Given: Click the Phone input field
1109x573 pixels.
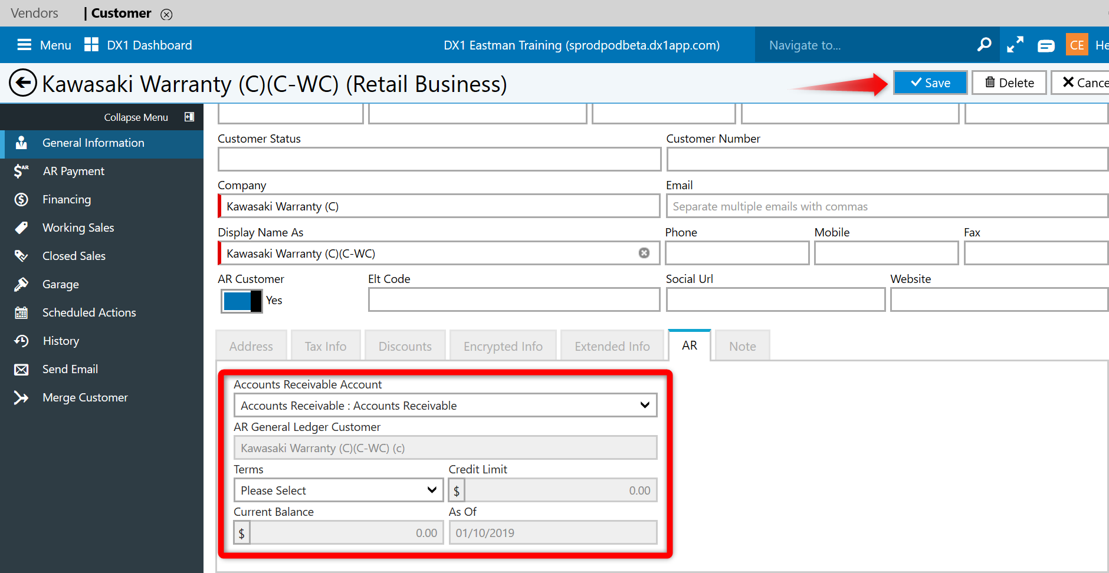Looking at the screenshot, I should click(x=737, y=253).
